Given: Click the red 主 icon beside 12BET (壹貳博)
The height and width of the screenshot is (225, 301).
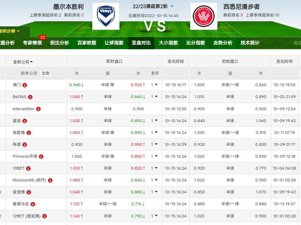Looking at the screenshot, I should (x=44, y=216).
